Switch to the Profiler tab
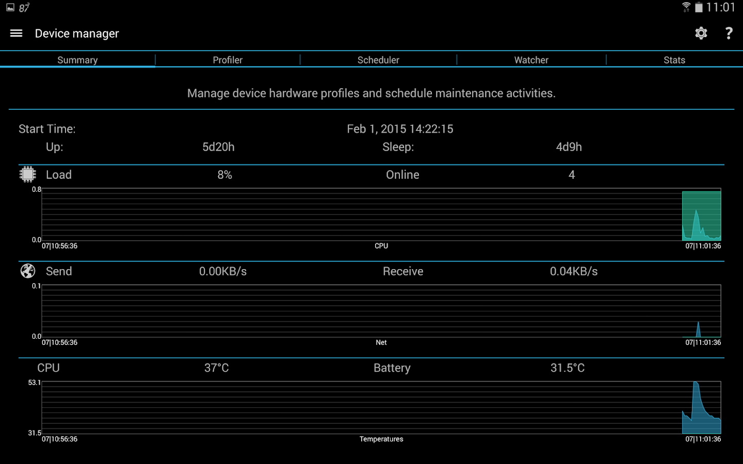The image size is (743, 464). click(x=228, y=60)
